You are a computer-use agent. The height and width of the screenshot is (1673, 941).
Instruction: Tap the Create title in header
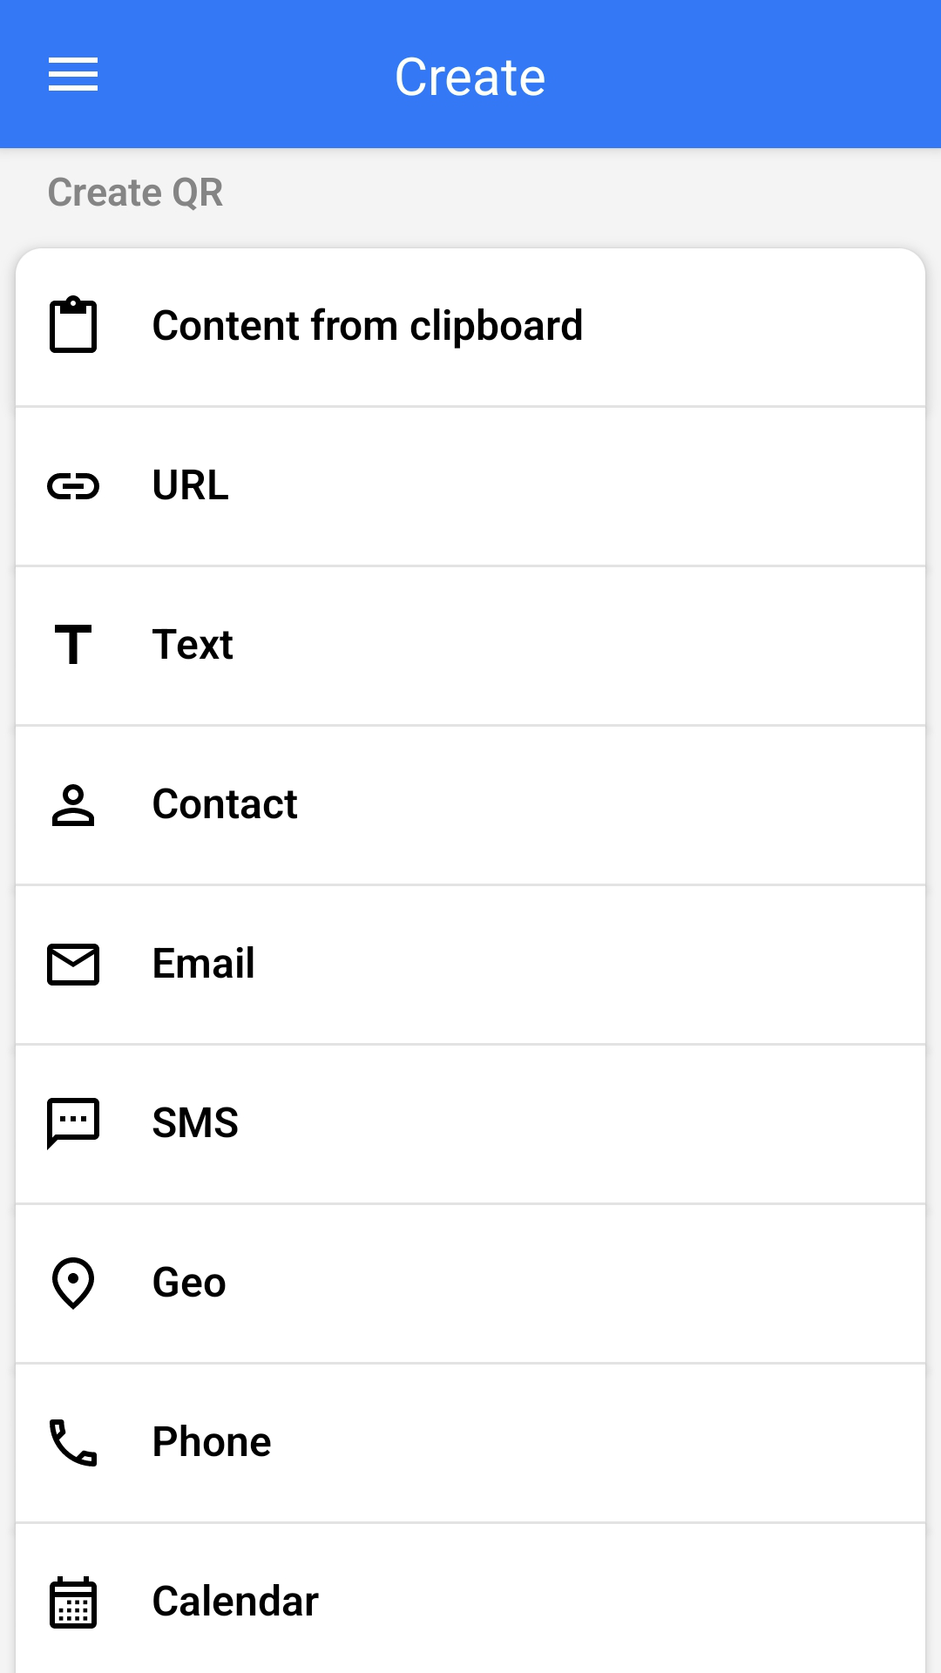470,77
